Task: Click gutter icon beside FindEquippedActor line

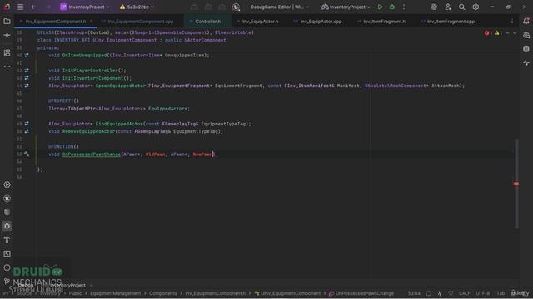Action: tap(27, 124)
